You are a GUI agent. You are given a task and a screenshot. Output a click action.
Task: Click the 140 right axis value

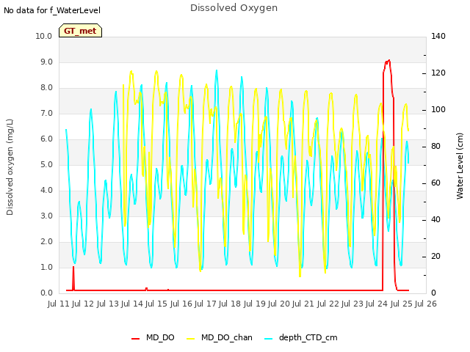[438, 36]
